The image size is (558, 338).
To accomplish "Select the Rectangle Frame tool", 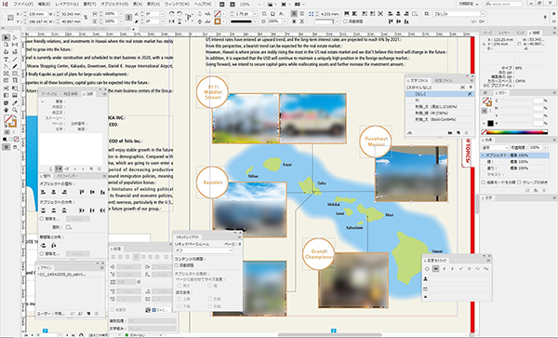I will (7, 74).
